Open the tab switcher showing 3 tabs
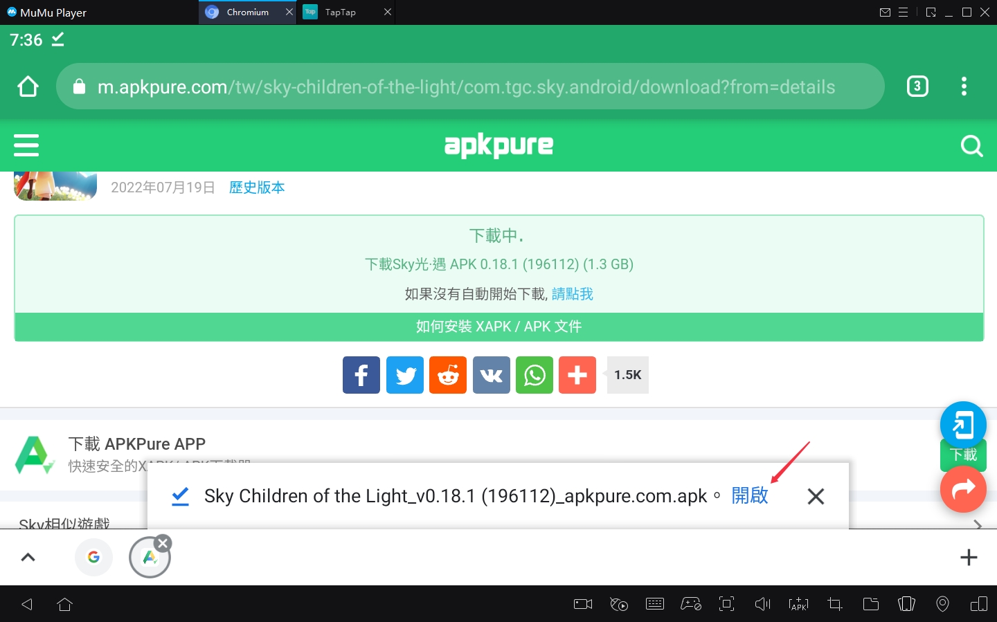997x622 pixels. point(917,86)
